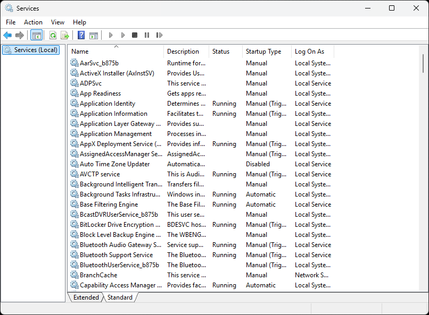
Task: Click the Restart Service toolbar icon
Action: [159, 36]
